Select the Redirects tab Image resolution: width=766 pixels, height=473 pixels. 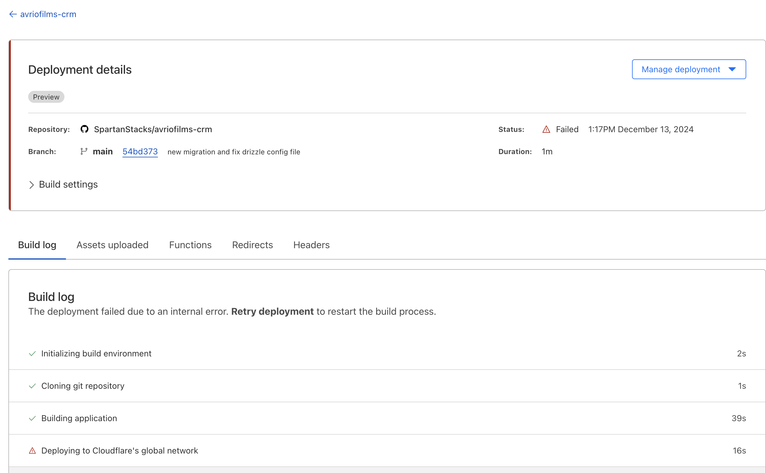tap(252, 245)
